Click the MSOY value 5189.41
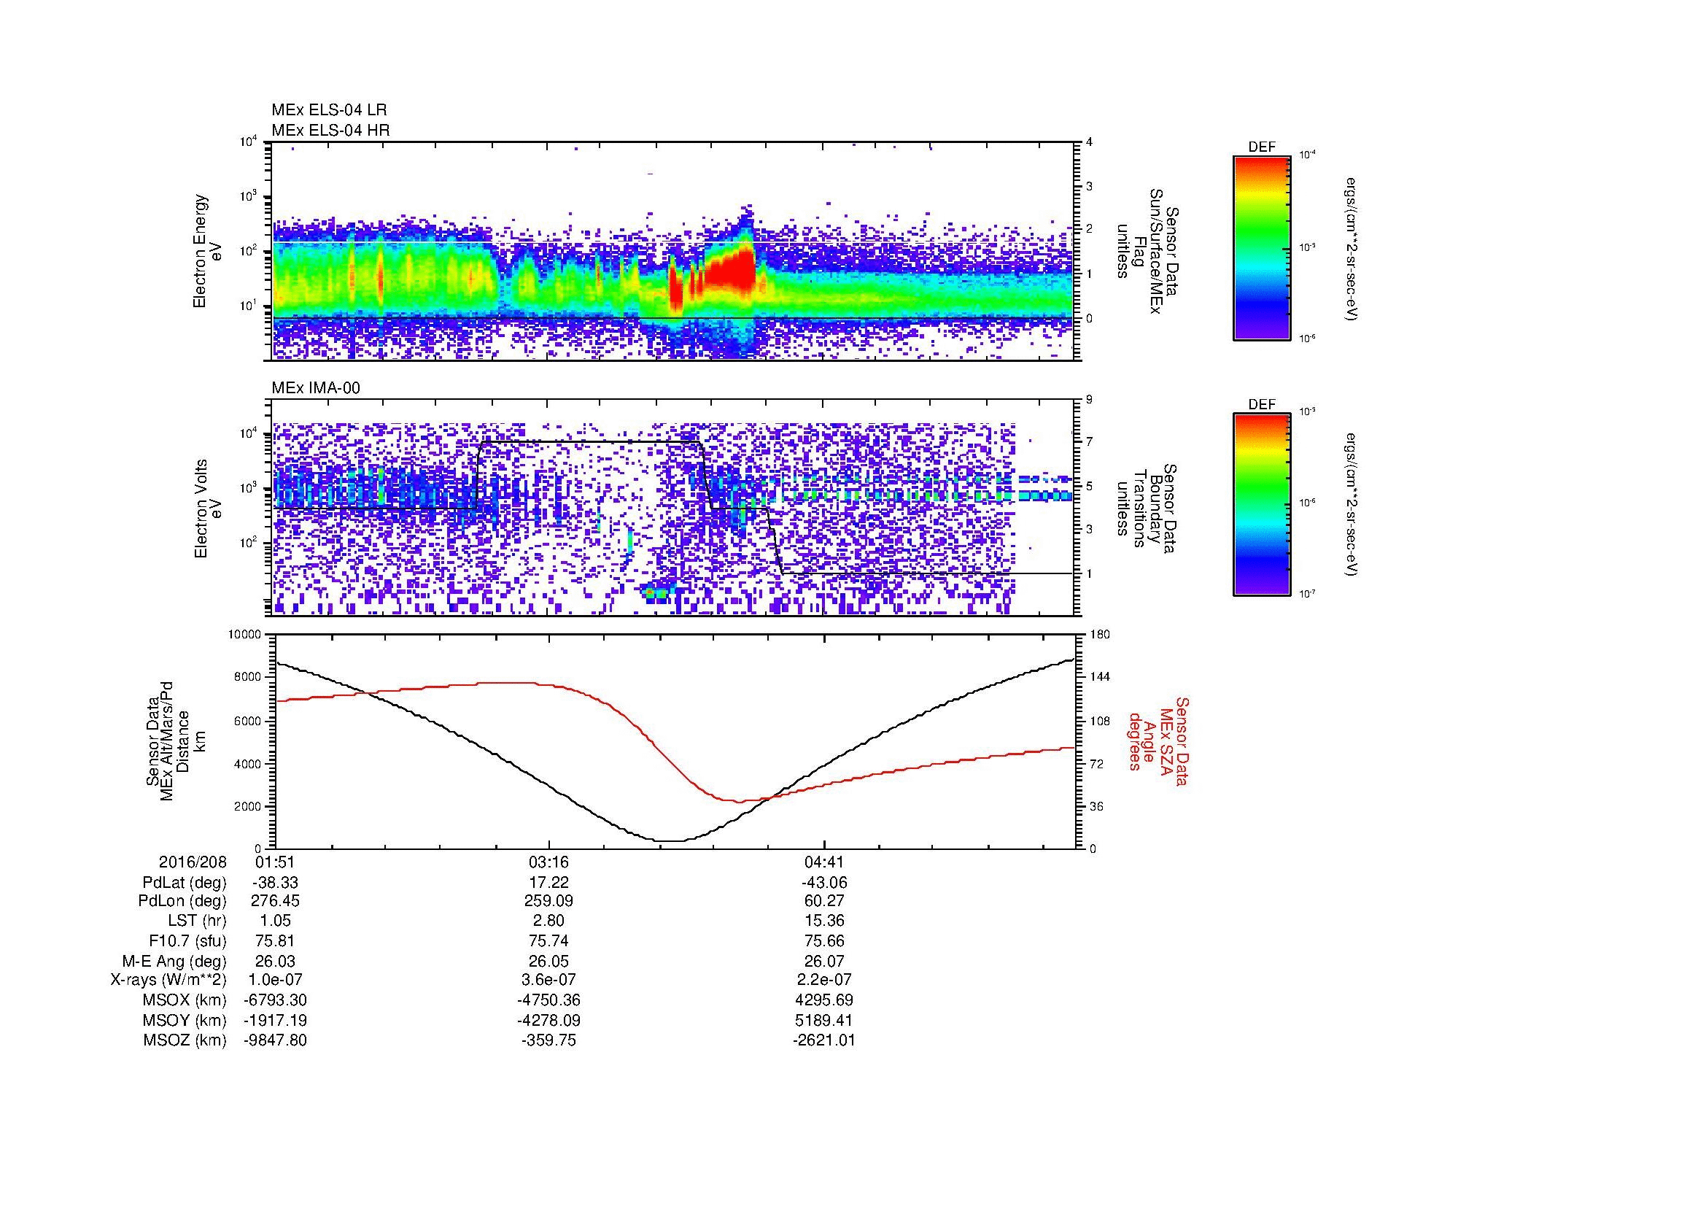Viewport: 1706px width, 1206px height. [824, 1020]
